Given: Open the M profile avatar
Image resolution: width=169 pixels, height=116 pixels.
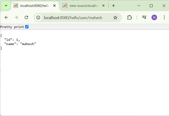Looking at the screenshot, I should 154,17.
